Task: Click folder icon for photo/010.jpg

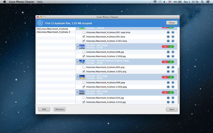Action: [x=168, y=98]
